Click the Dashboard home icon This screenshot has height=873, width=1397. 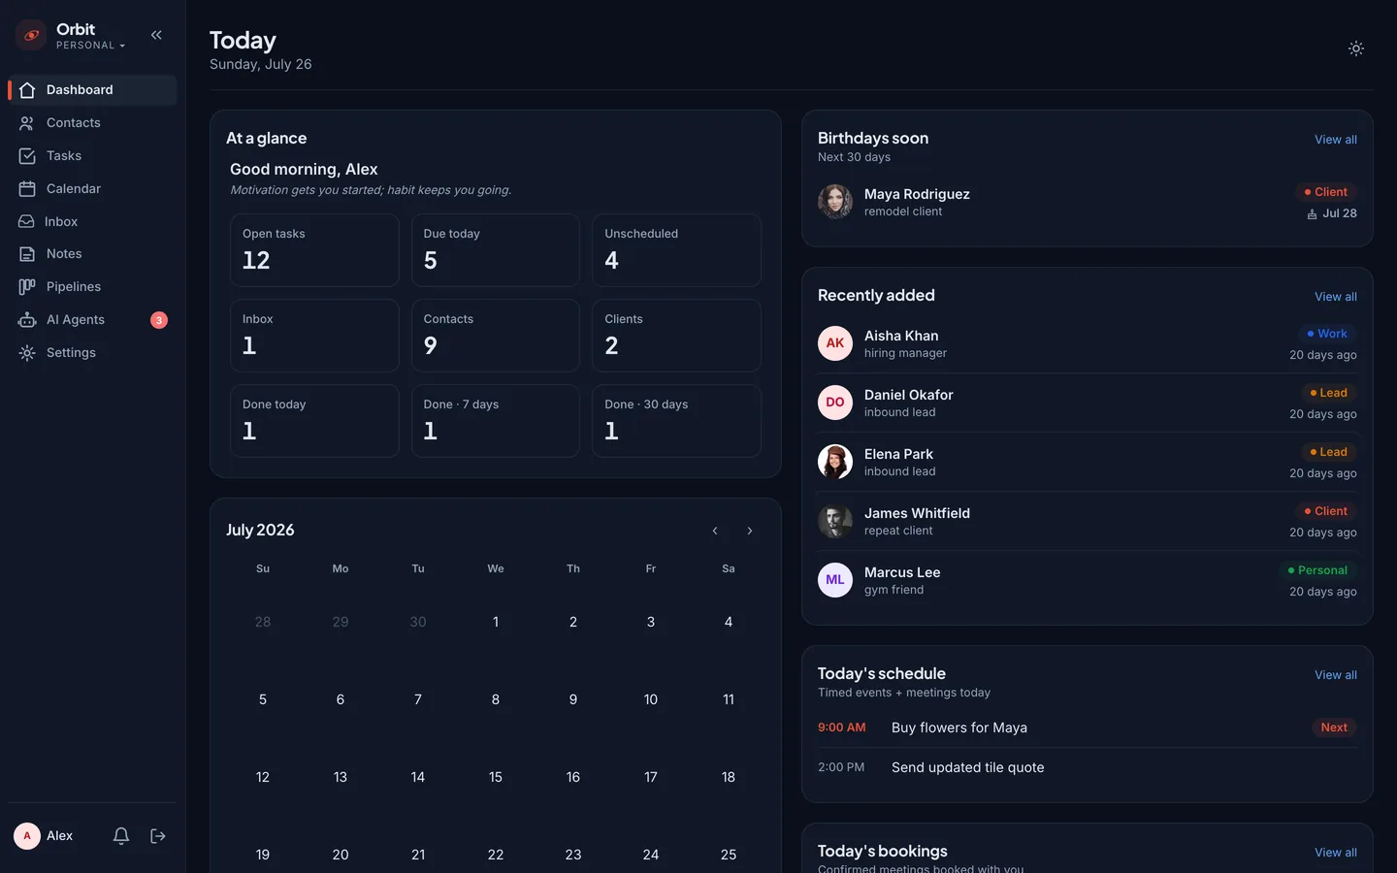(27, 90)
